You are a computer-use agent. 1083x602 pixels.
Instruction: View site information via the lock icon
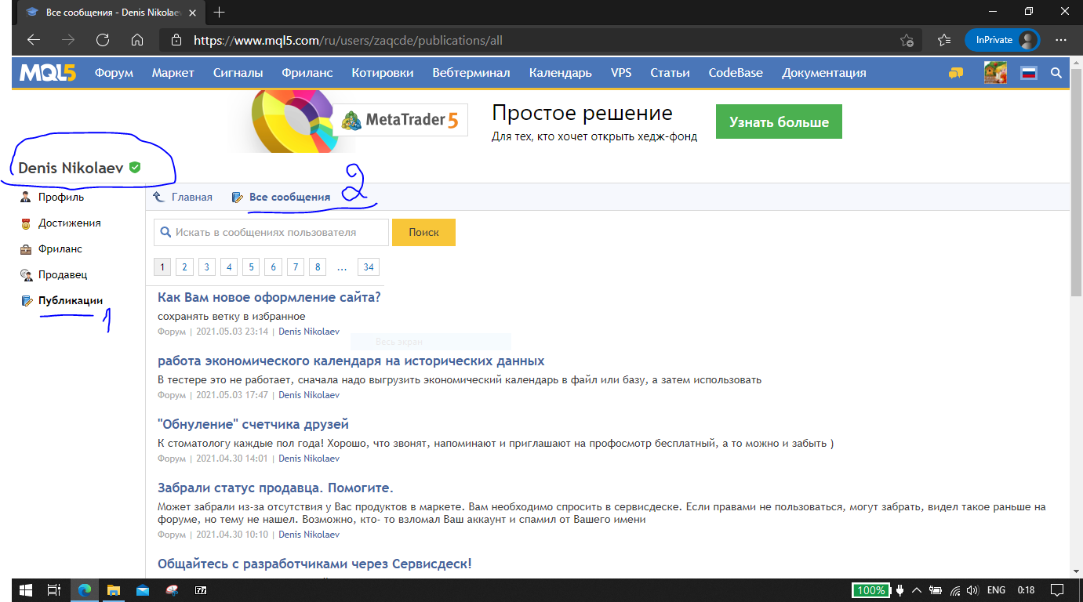176,40
